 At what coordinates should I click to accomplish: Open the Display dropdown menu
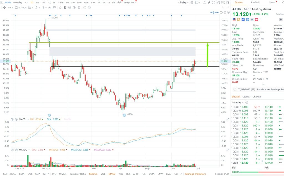(183, 2)
